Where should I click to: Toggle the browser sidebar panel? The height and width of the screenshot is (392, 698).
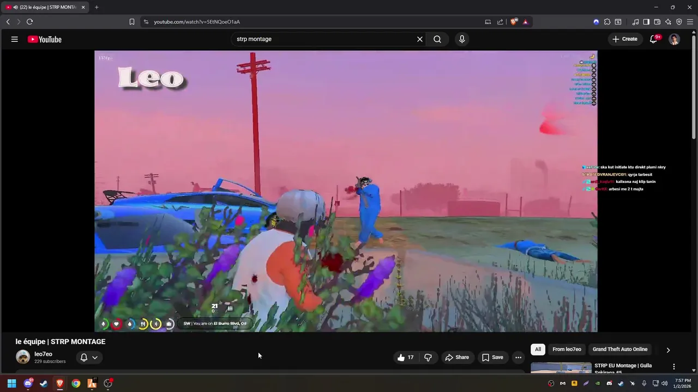click(x=646, y=22)
